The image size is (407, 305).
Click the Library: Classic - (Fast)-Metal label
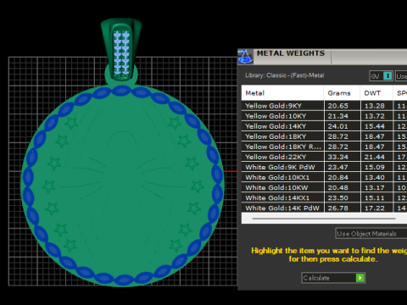[284, 75]
